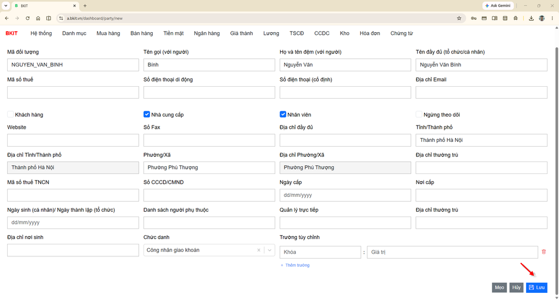Uncheck the Nhân viên checkbox

click(283, 115)
